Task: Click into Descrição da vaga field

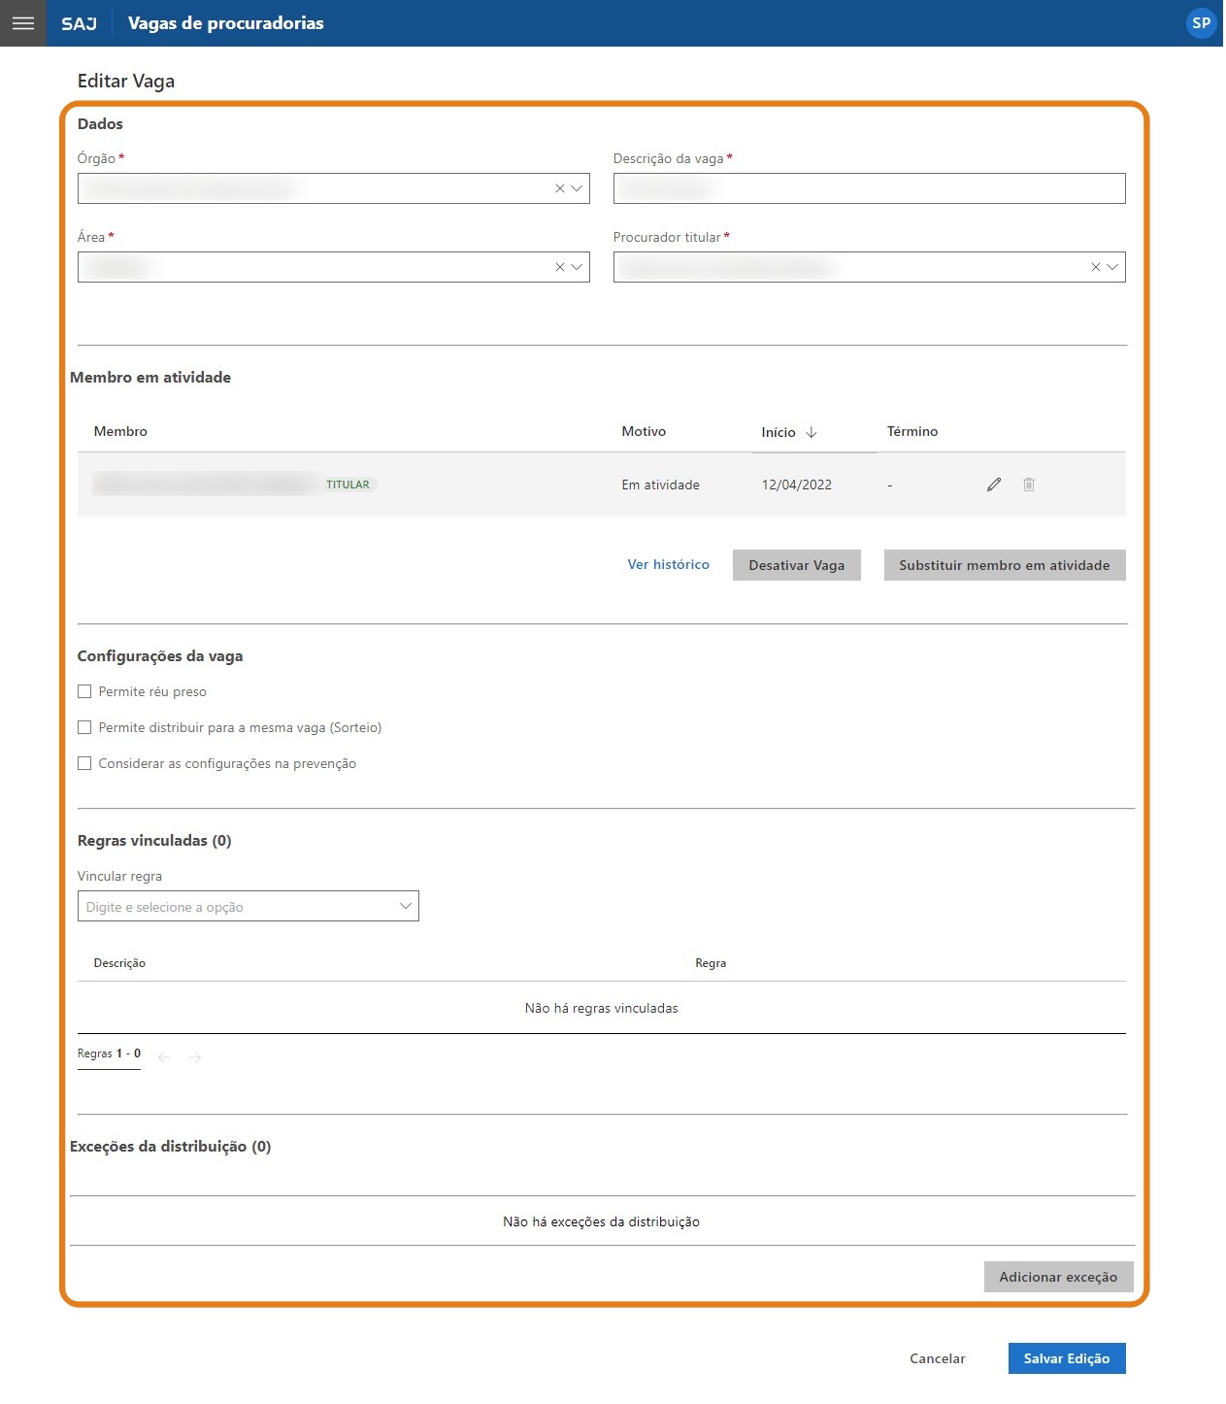Action: (869, 188)
